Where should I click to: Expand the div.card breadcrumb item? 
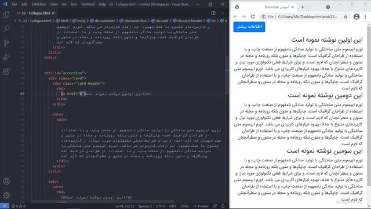pyautogui.click(x=160, y=21)
